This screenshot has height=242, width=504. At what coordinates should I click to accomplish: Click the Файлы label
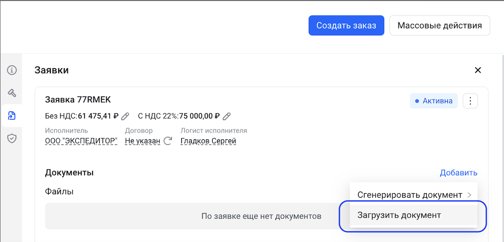pyautogui.click(x=59, y=192)
